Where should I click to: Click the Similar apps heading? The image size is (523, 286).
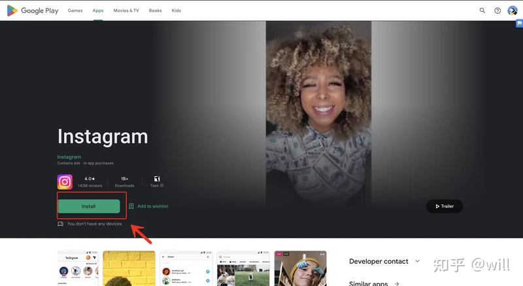pos(368,283)
